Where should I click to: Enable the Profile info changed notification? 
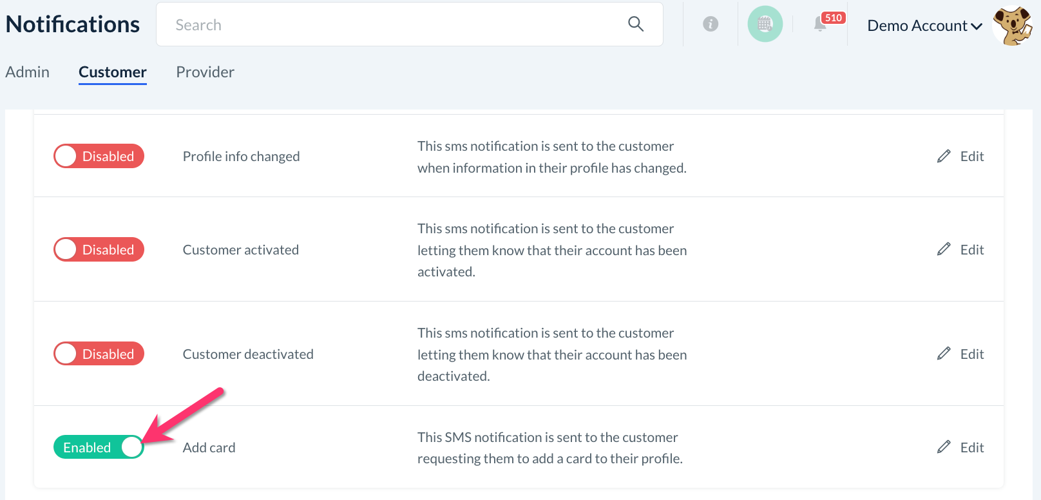(99, 156)
